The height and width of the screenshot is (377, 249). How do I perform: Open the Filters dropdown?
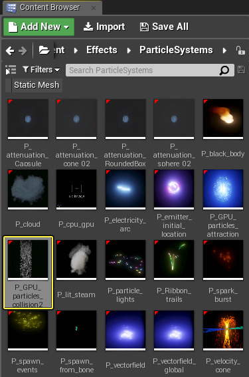pyautogui.click(x=41, y=70)
